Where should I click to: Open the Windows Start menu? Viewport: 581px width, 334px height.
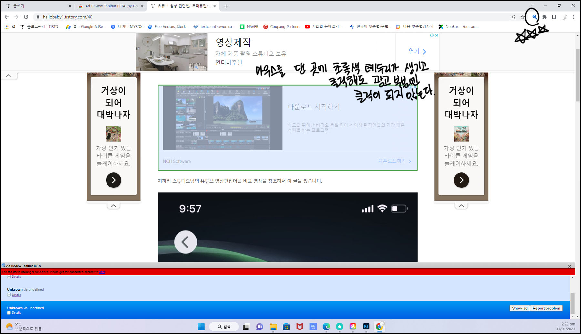click(x=201, y=327)
